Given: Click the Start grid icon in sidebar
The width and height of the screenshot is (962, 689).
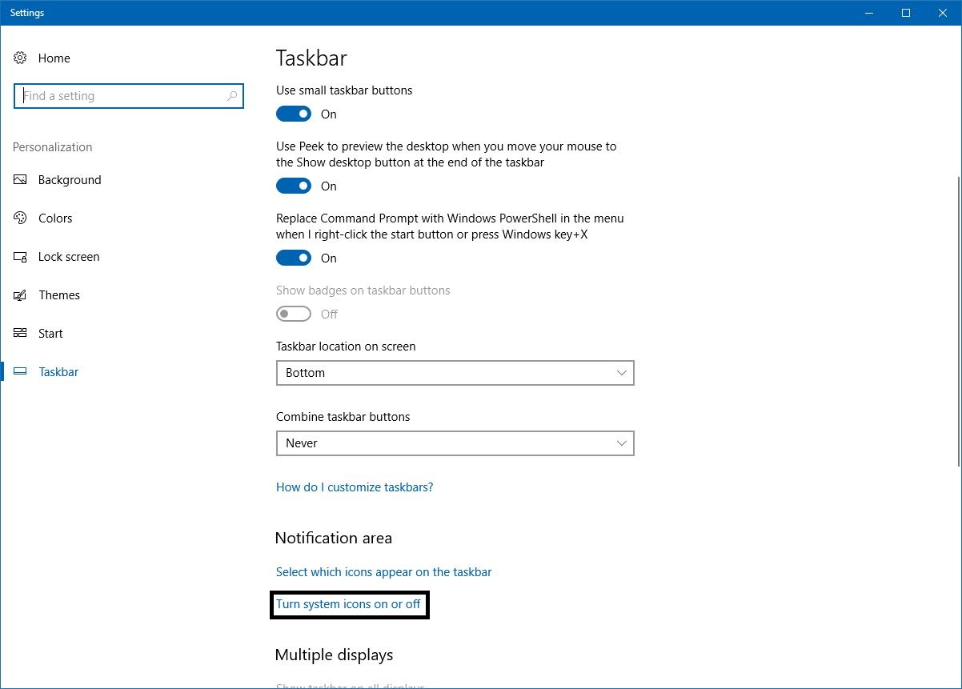Looking at the screenshot, I should (19, 333).
